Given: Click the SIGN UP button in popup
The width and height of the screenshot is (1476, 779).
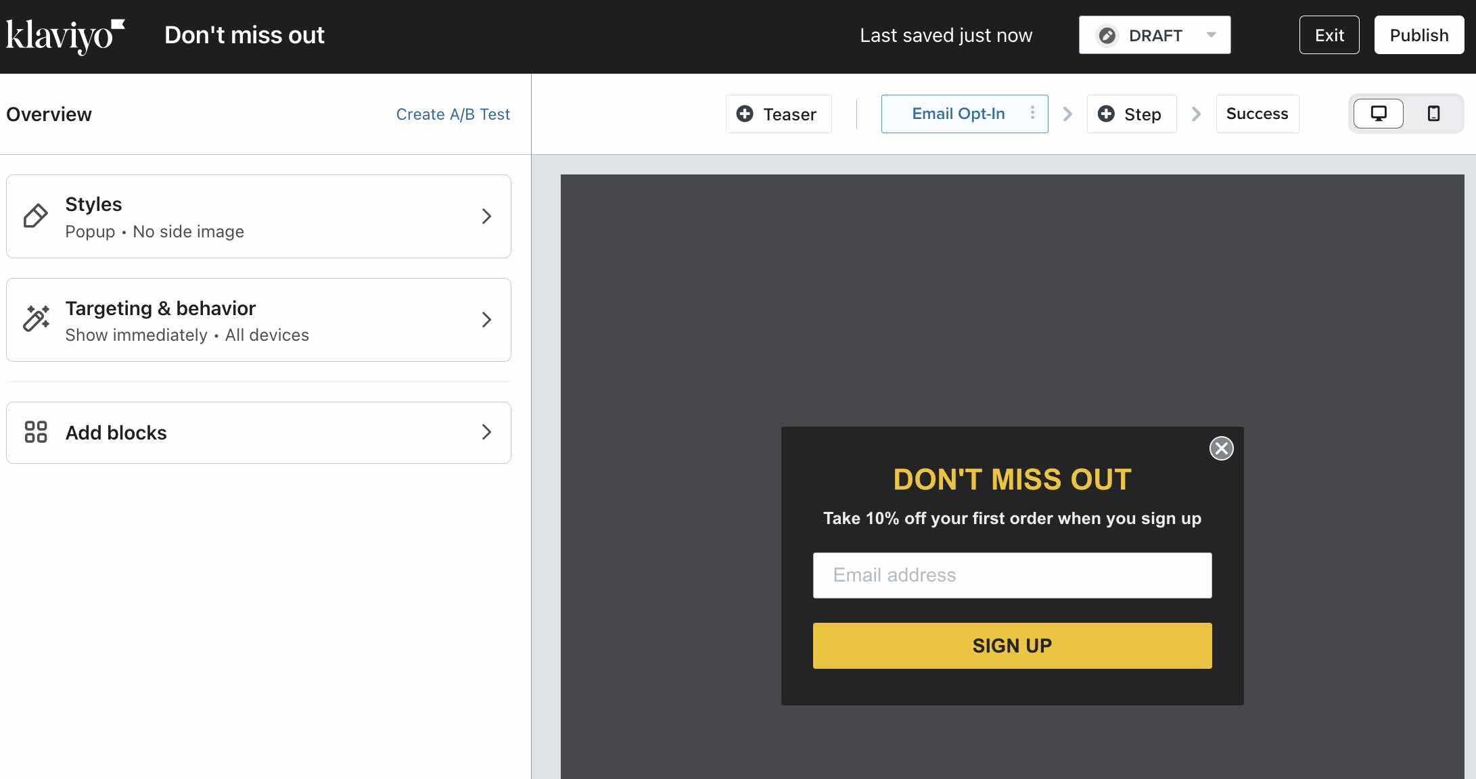Looking at the screenshot, I should (1013, 645).
